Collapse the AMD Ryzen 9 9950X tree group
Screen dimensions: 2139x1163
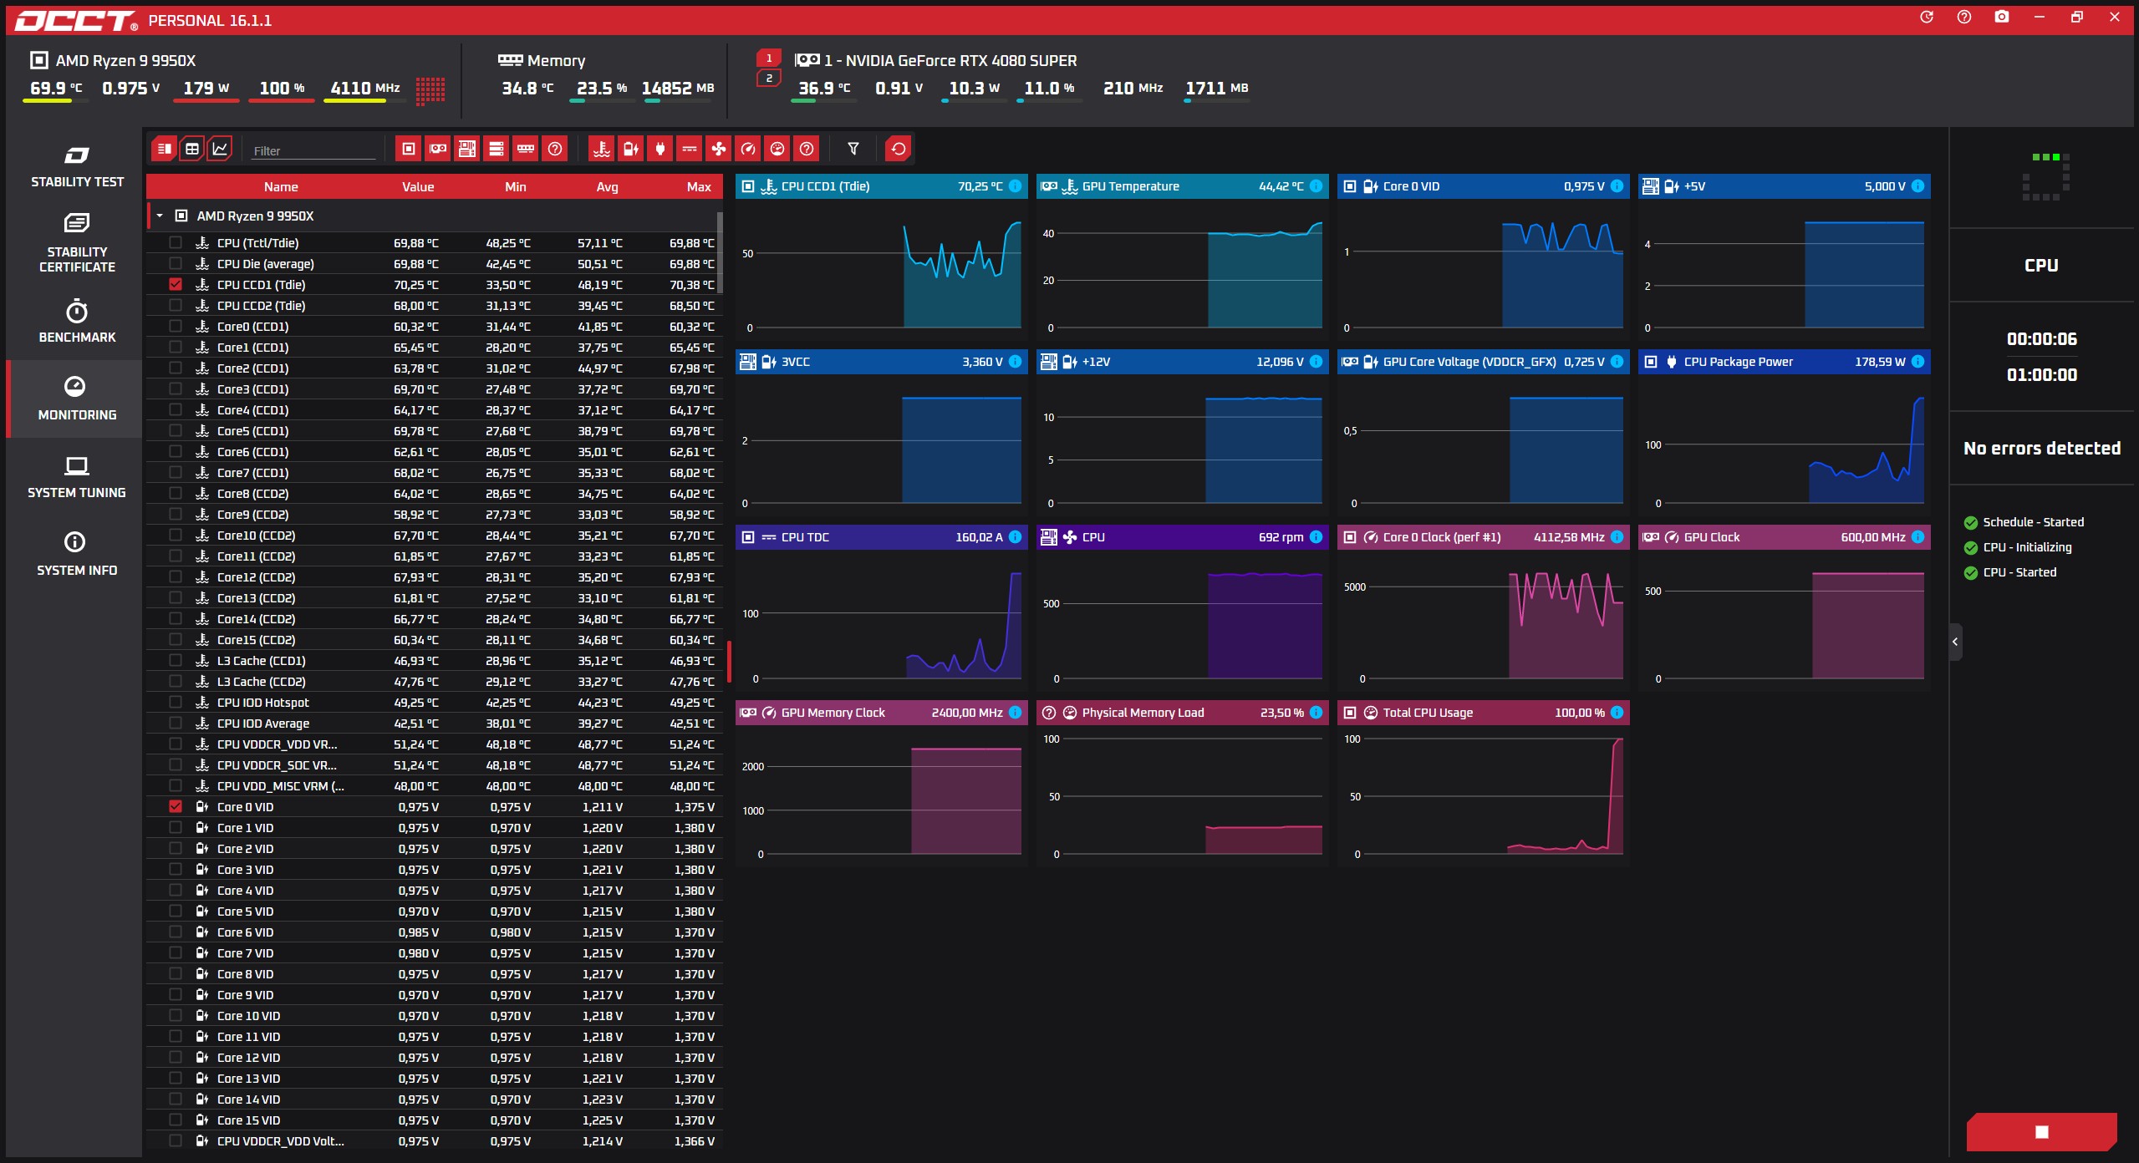(160, 216)
